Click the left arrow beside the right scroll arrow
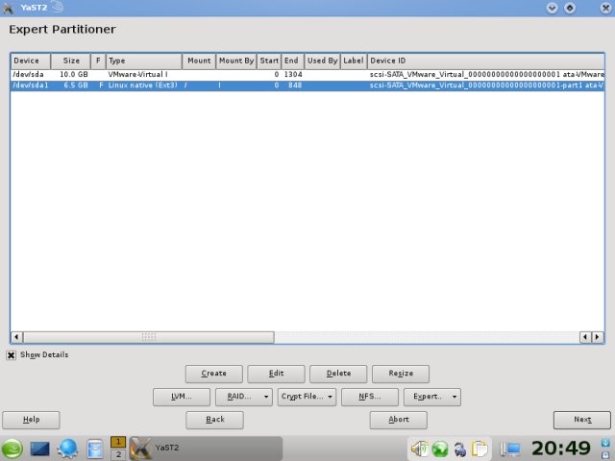The height and width of the screenshot is (461, 615). [585, 337]
